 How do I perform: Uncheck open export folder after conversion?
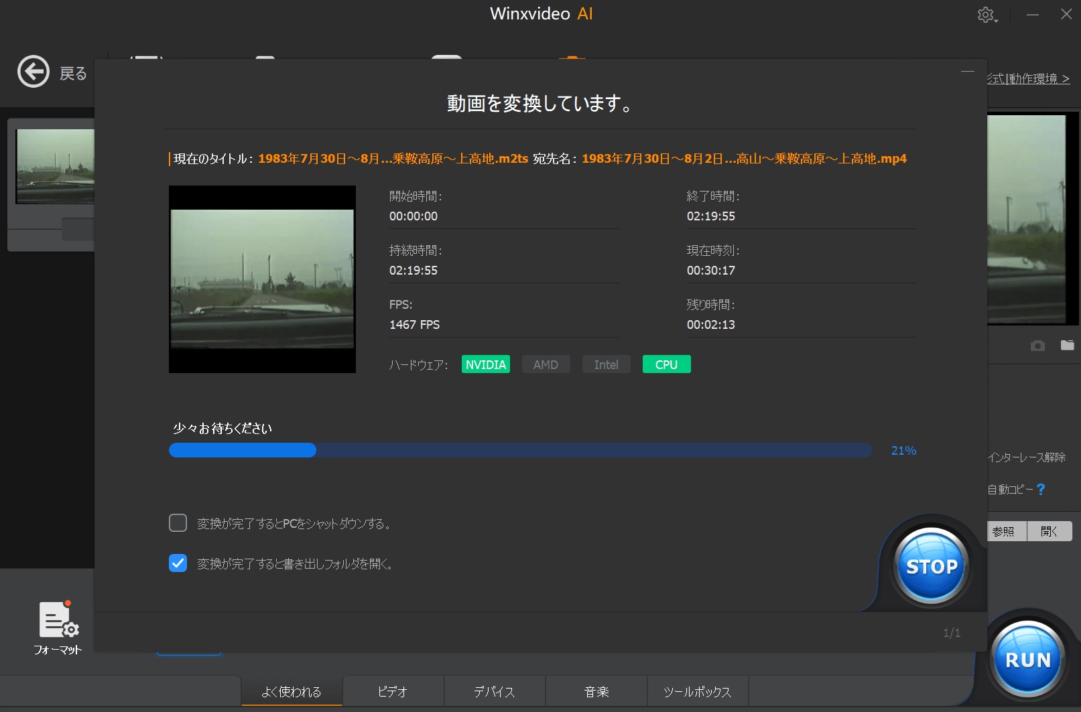(x=178, y=563)
